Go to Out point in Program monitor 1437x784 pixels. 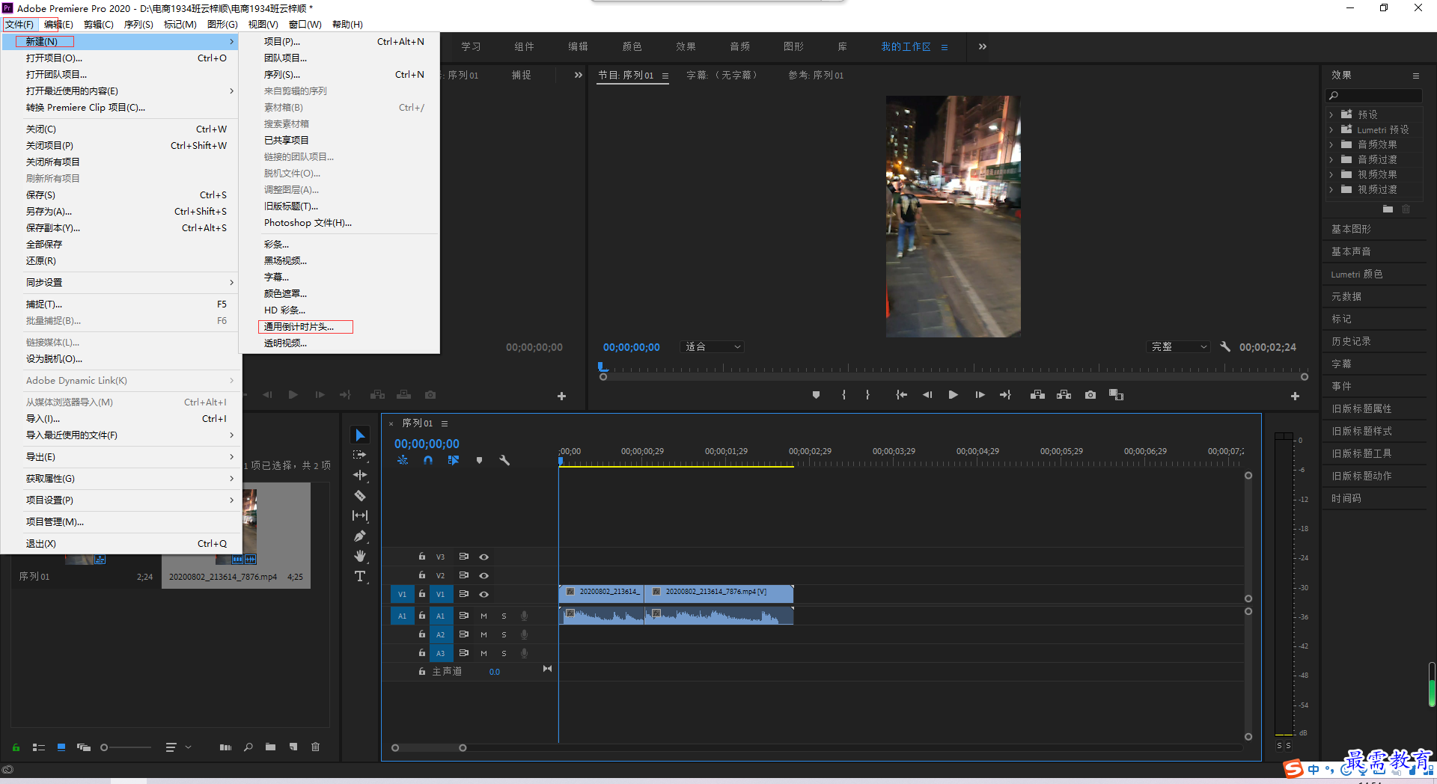click(1005, 395)
